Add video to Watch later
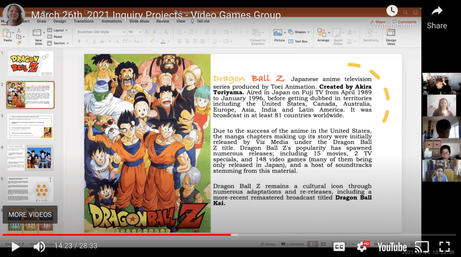The image size is (461, 257). click(392, 11)
